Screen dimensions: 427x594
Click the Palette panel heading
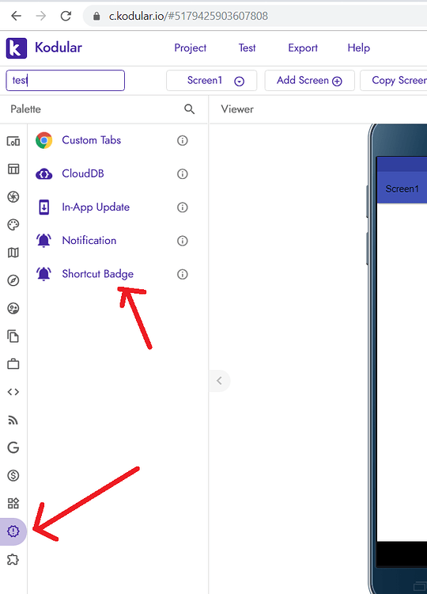26,109
